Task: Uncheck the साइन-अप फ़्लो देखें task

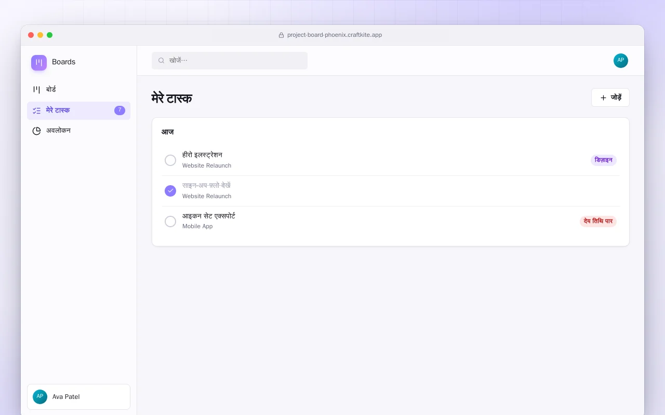Action: pyautogui.click(x=170, y=191)
